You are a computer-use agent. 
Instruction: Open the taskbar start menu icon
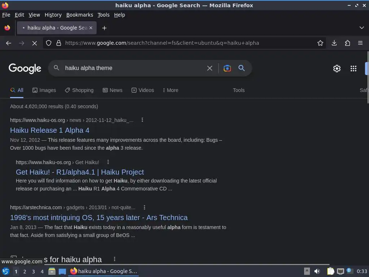click(6, 271)
